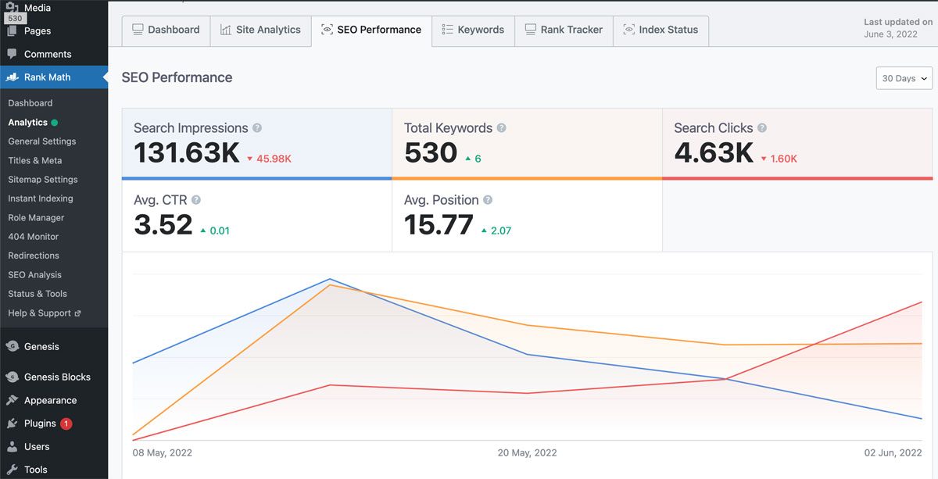Click the help icon beside Avg. Position
The width and height of the screenshot is (938, 479).
pos(488,200)
